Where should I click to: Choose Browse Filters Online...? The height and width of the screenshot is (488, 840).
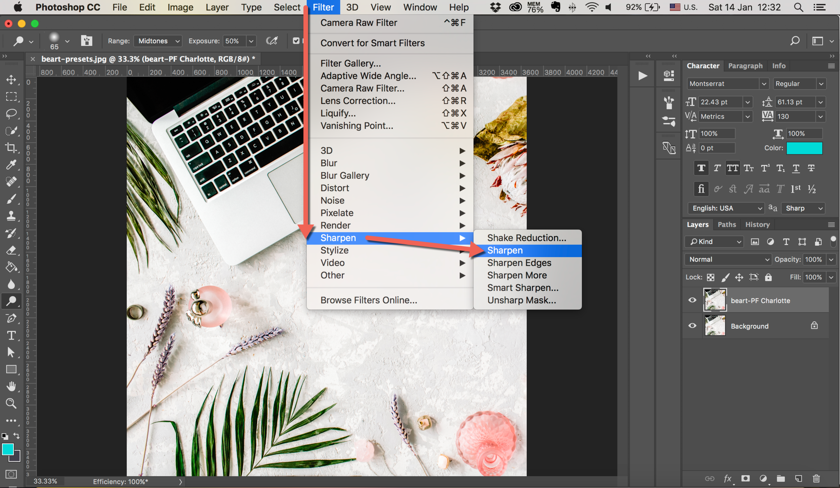tap(390, 300)
